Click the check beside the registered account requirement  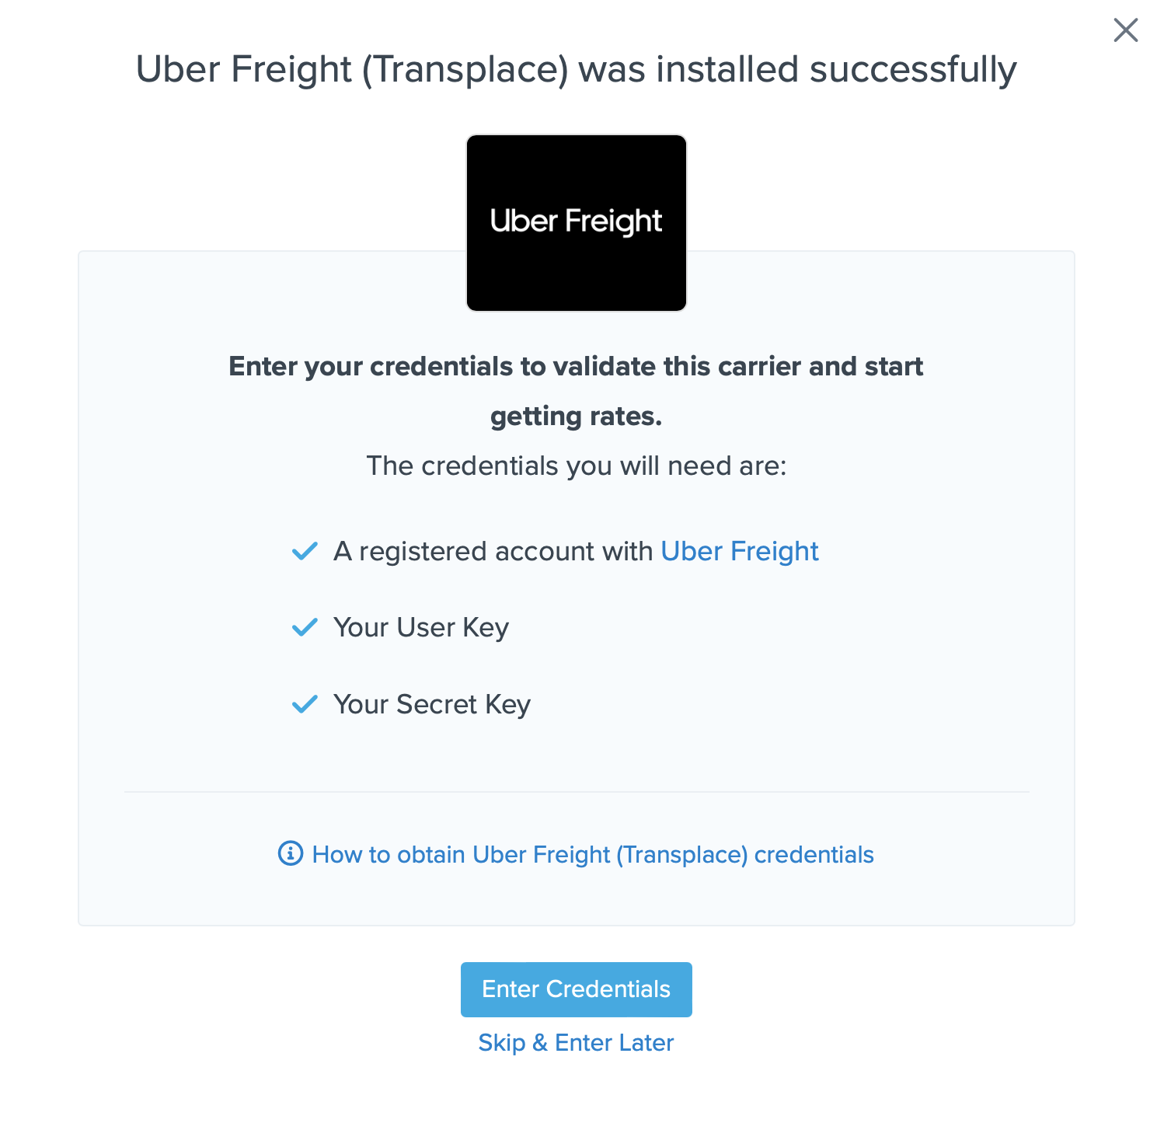(305, 550)
